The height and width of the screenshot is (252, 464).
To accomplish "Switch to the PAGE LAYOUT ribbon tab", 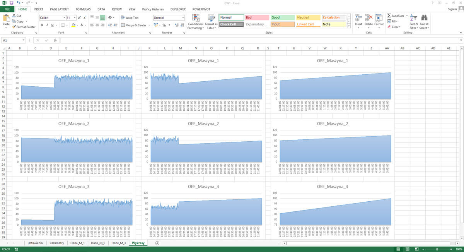I will (x=59, y=9).
